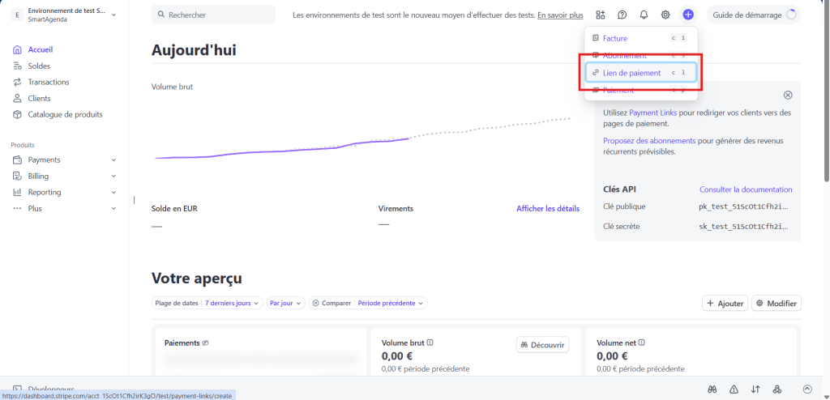The width and height of the screenshot is (830, 400).
Task: Click the Modifier button
Action: click(777, 303)
